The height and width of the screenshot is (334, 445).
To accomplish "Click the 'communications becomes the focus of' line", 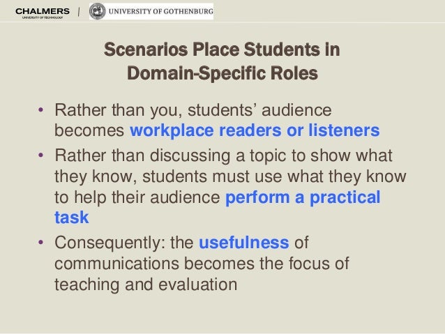I will click(202, 264).
